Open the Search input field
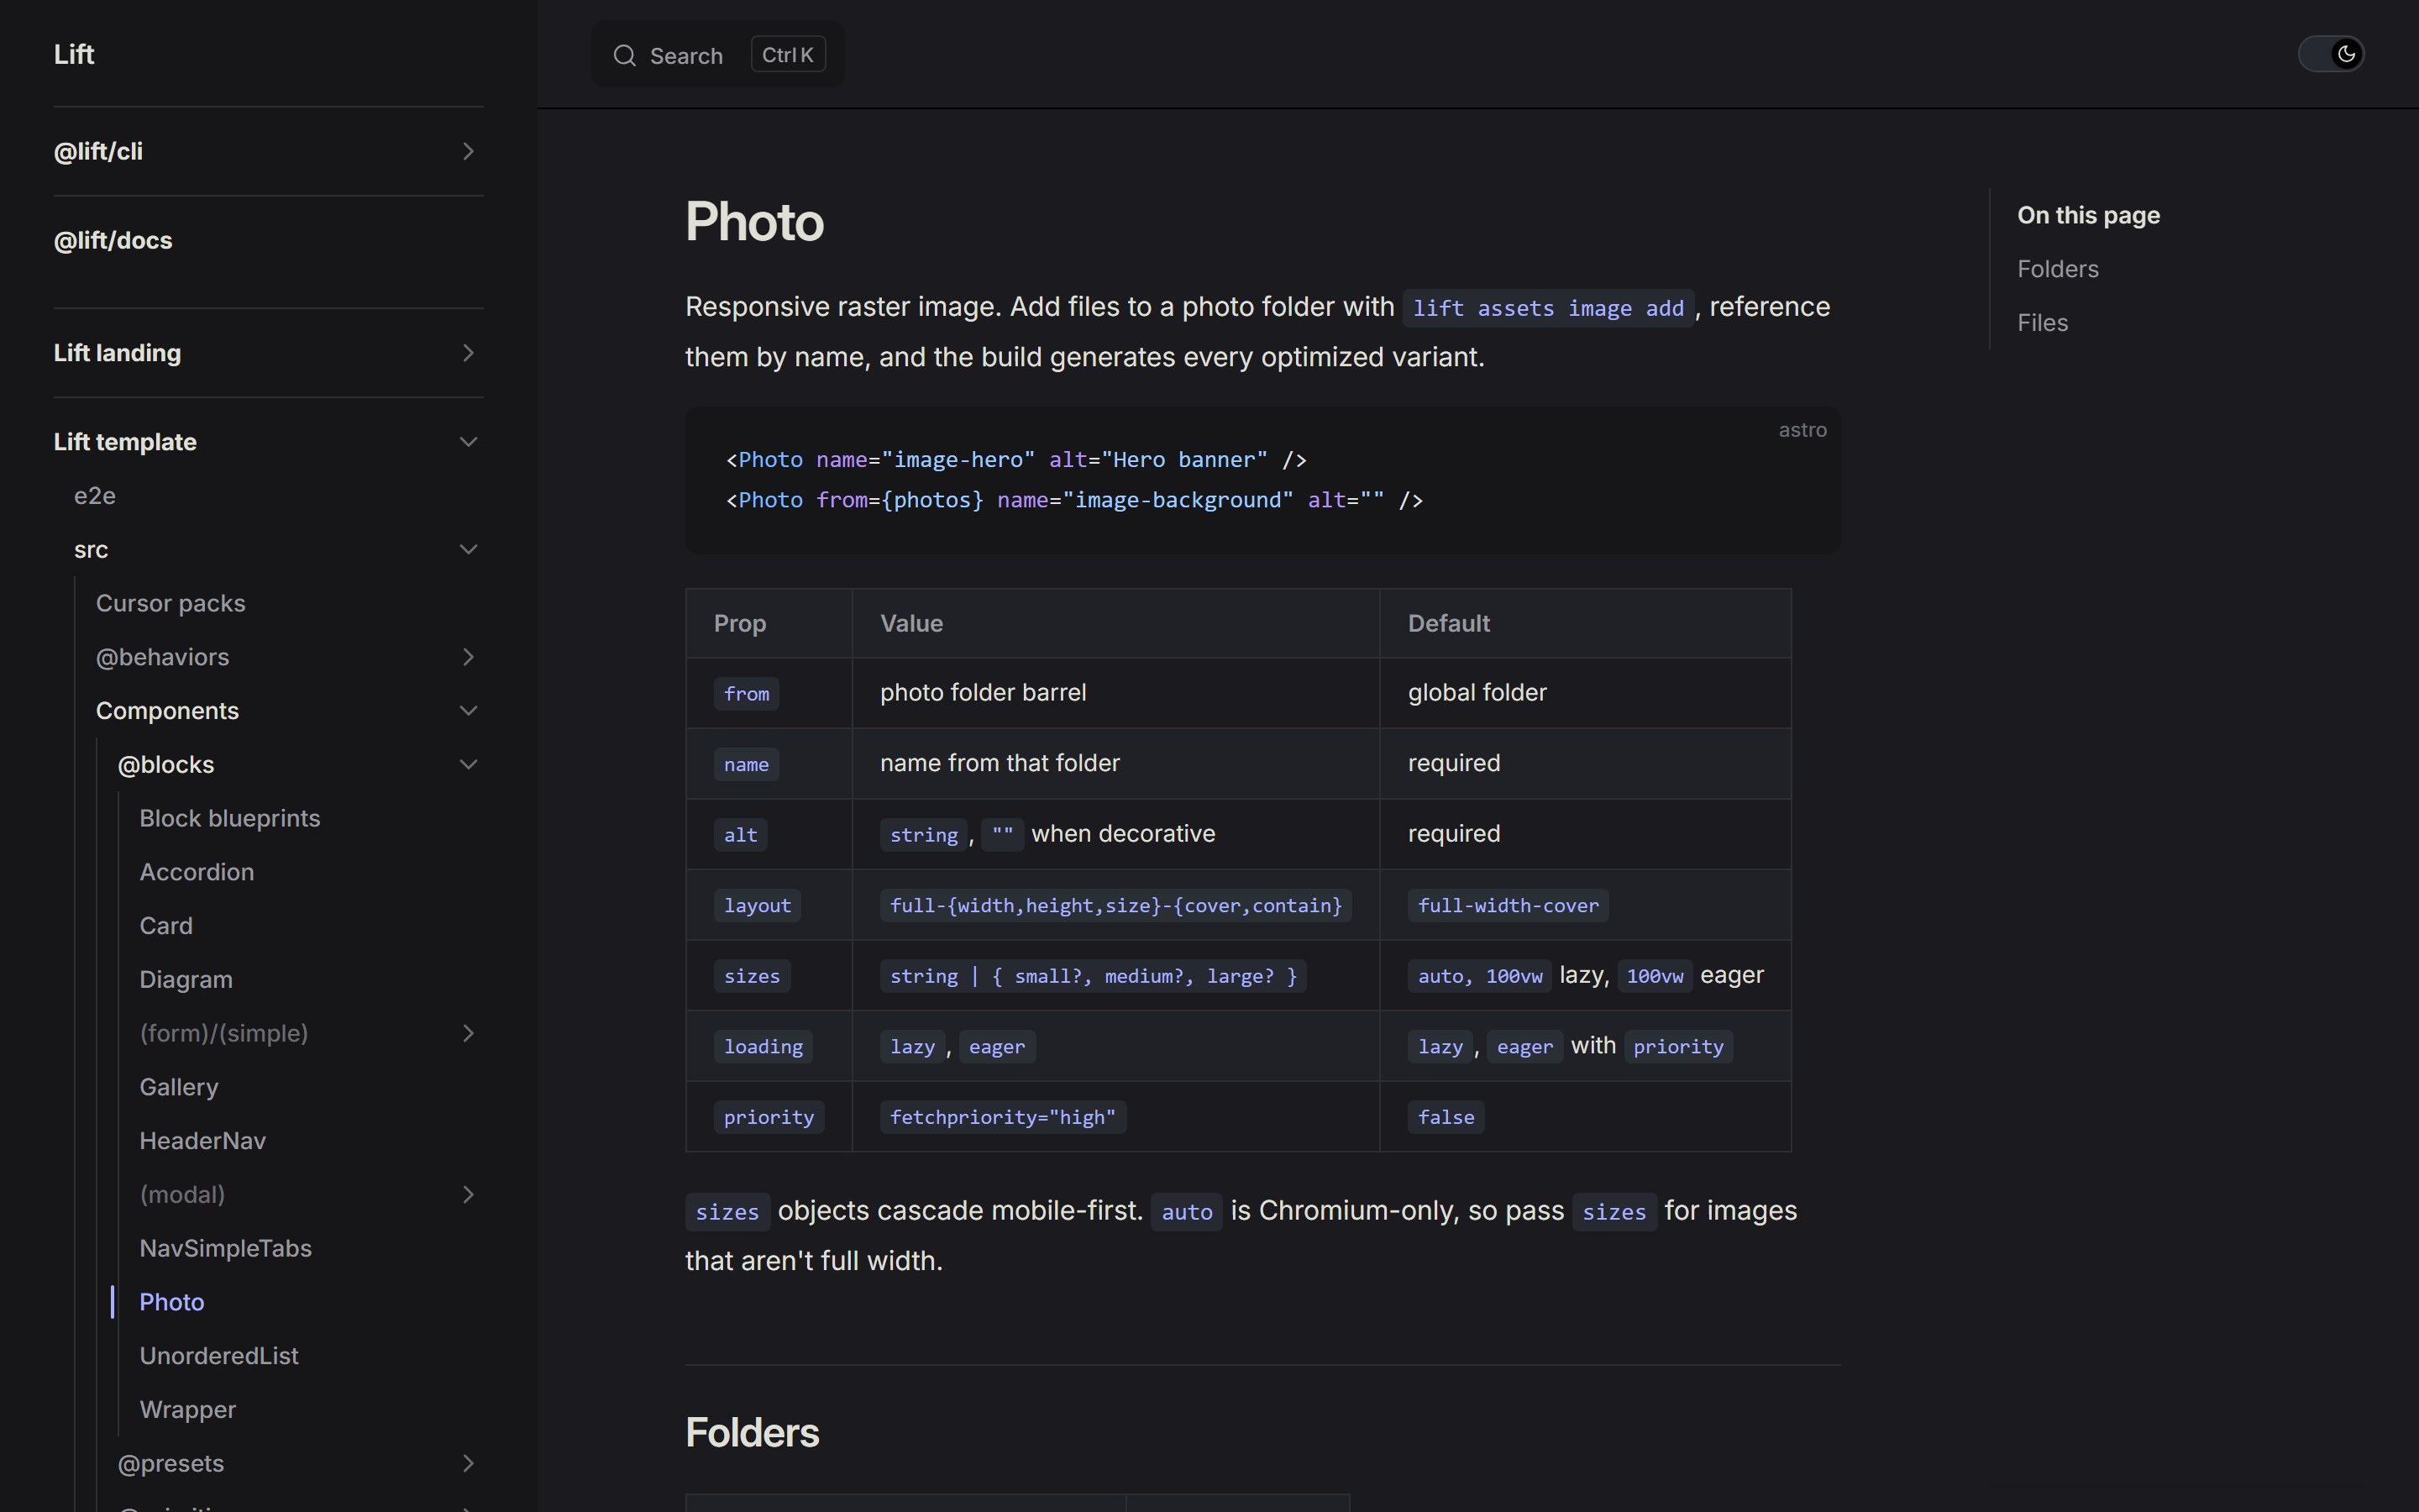The width and height of the screenshot is (2419, 1512). (717, 55)
